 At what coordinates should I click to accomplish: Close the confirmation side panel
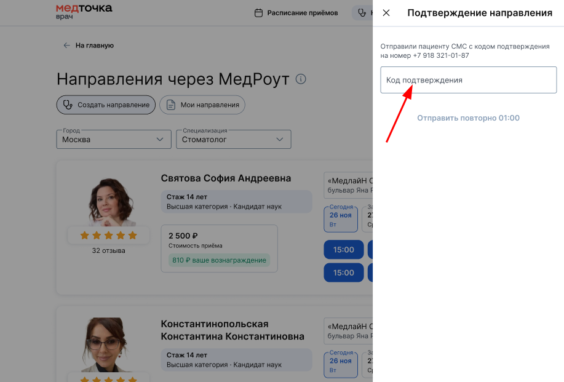coord(386,13)
